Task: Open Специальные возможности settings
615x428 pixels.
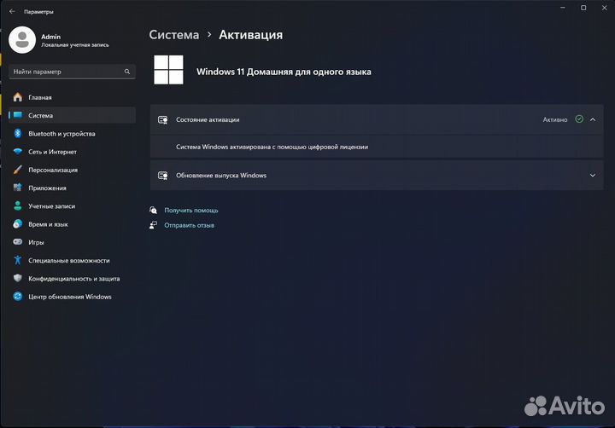Action: (x=68, y=261)
